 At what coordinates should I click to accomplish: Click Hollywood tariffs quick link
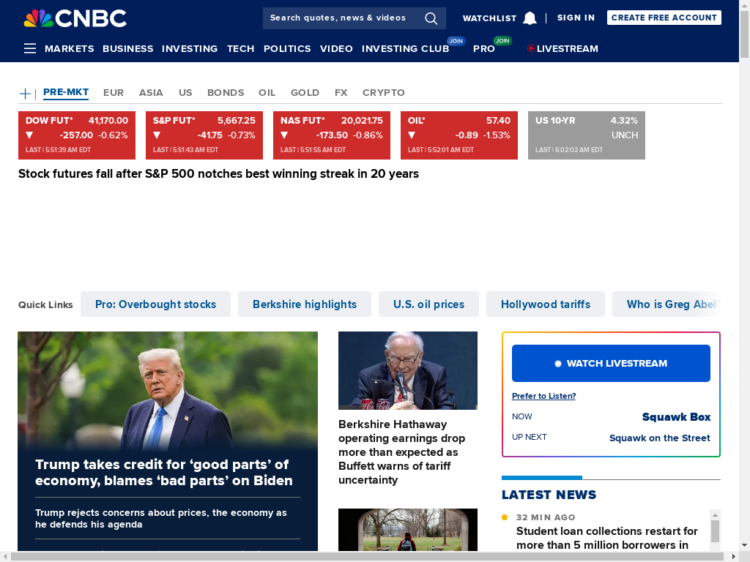[546, 304]
